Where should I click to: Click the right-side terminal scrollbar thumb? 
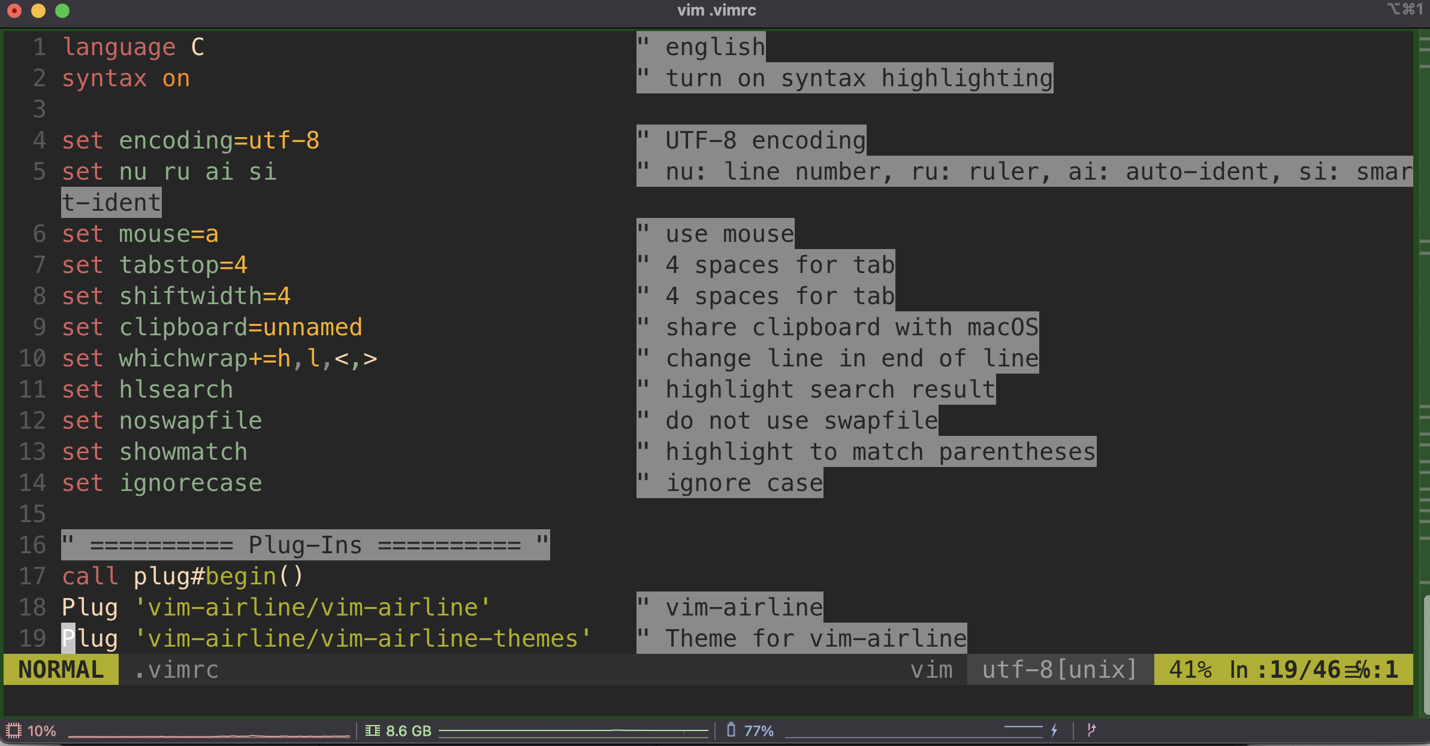click(x=1426, y=654)
